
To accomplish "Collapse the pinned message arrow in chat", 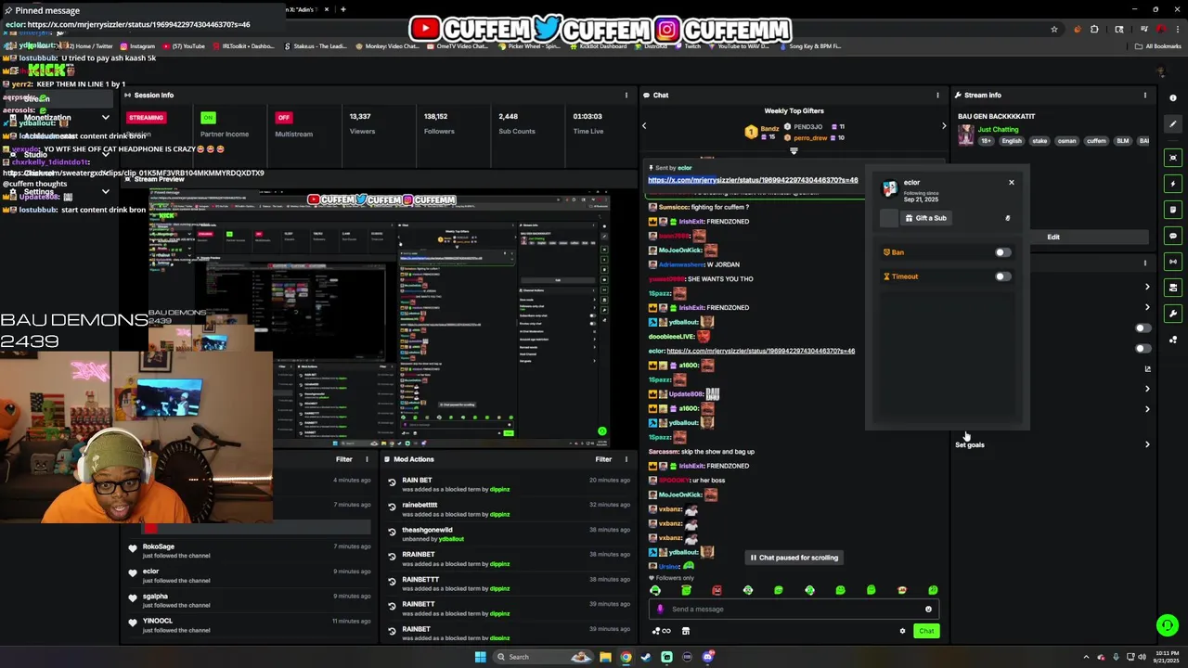I will point(794,151).
